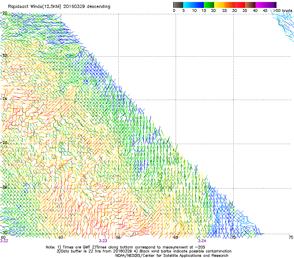
Task: Click the latitude label -20
Action: (4, 13)
